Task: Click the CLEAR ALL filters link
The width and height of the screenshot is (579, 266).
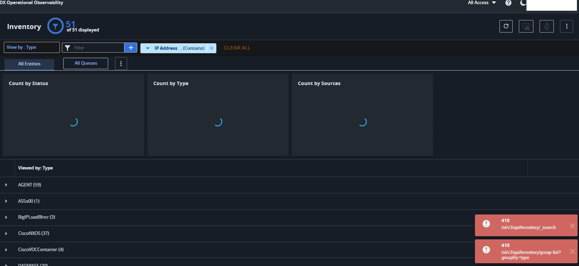Action: pyautogui.click(x=237, y=48)
